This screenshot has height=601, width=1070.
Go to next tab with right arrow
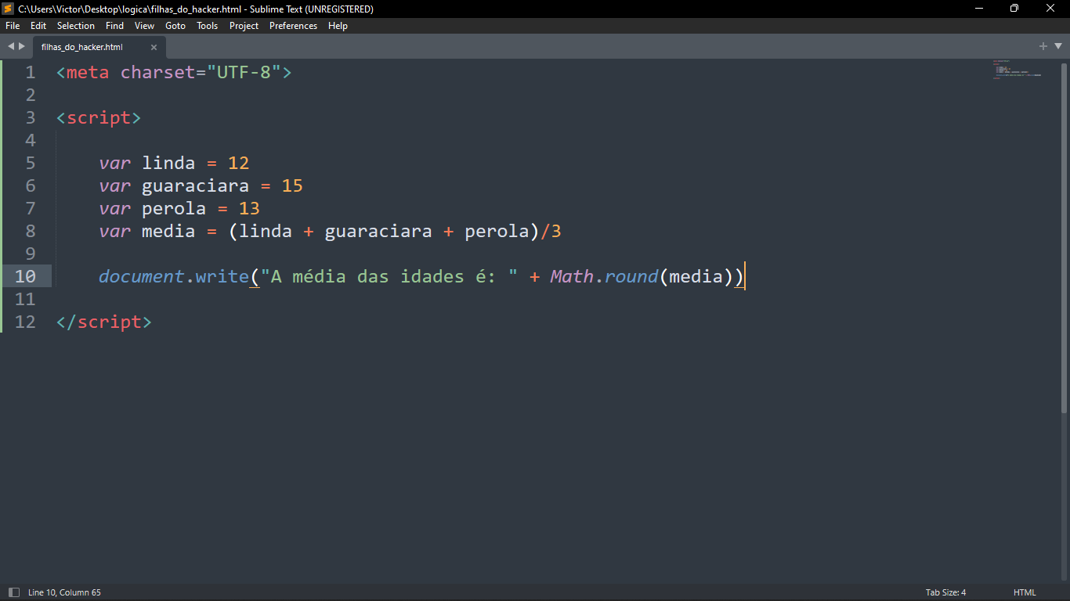pyautogui.click(x=22, y=46)
